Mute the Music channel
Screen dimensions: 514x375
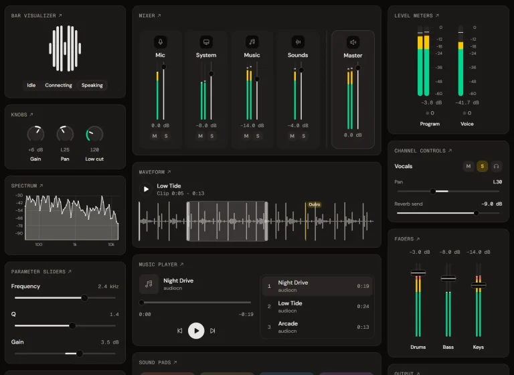coord(246,136)
